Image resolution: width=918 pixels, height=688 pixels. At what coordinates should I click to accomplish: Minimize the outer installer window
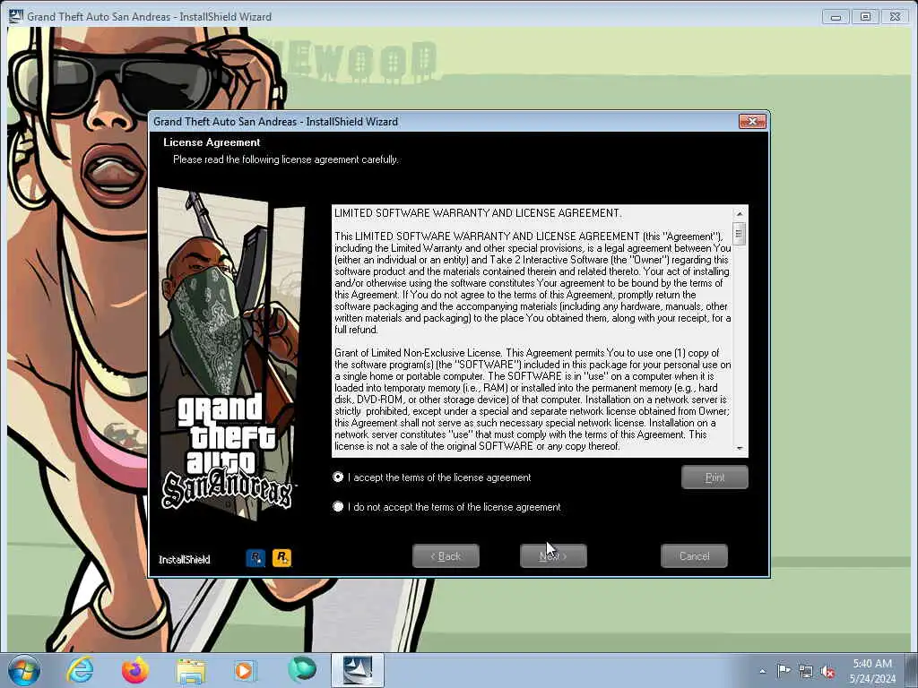click(836, 16)
